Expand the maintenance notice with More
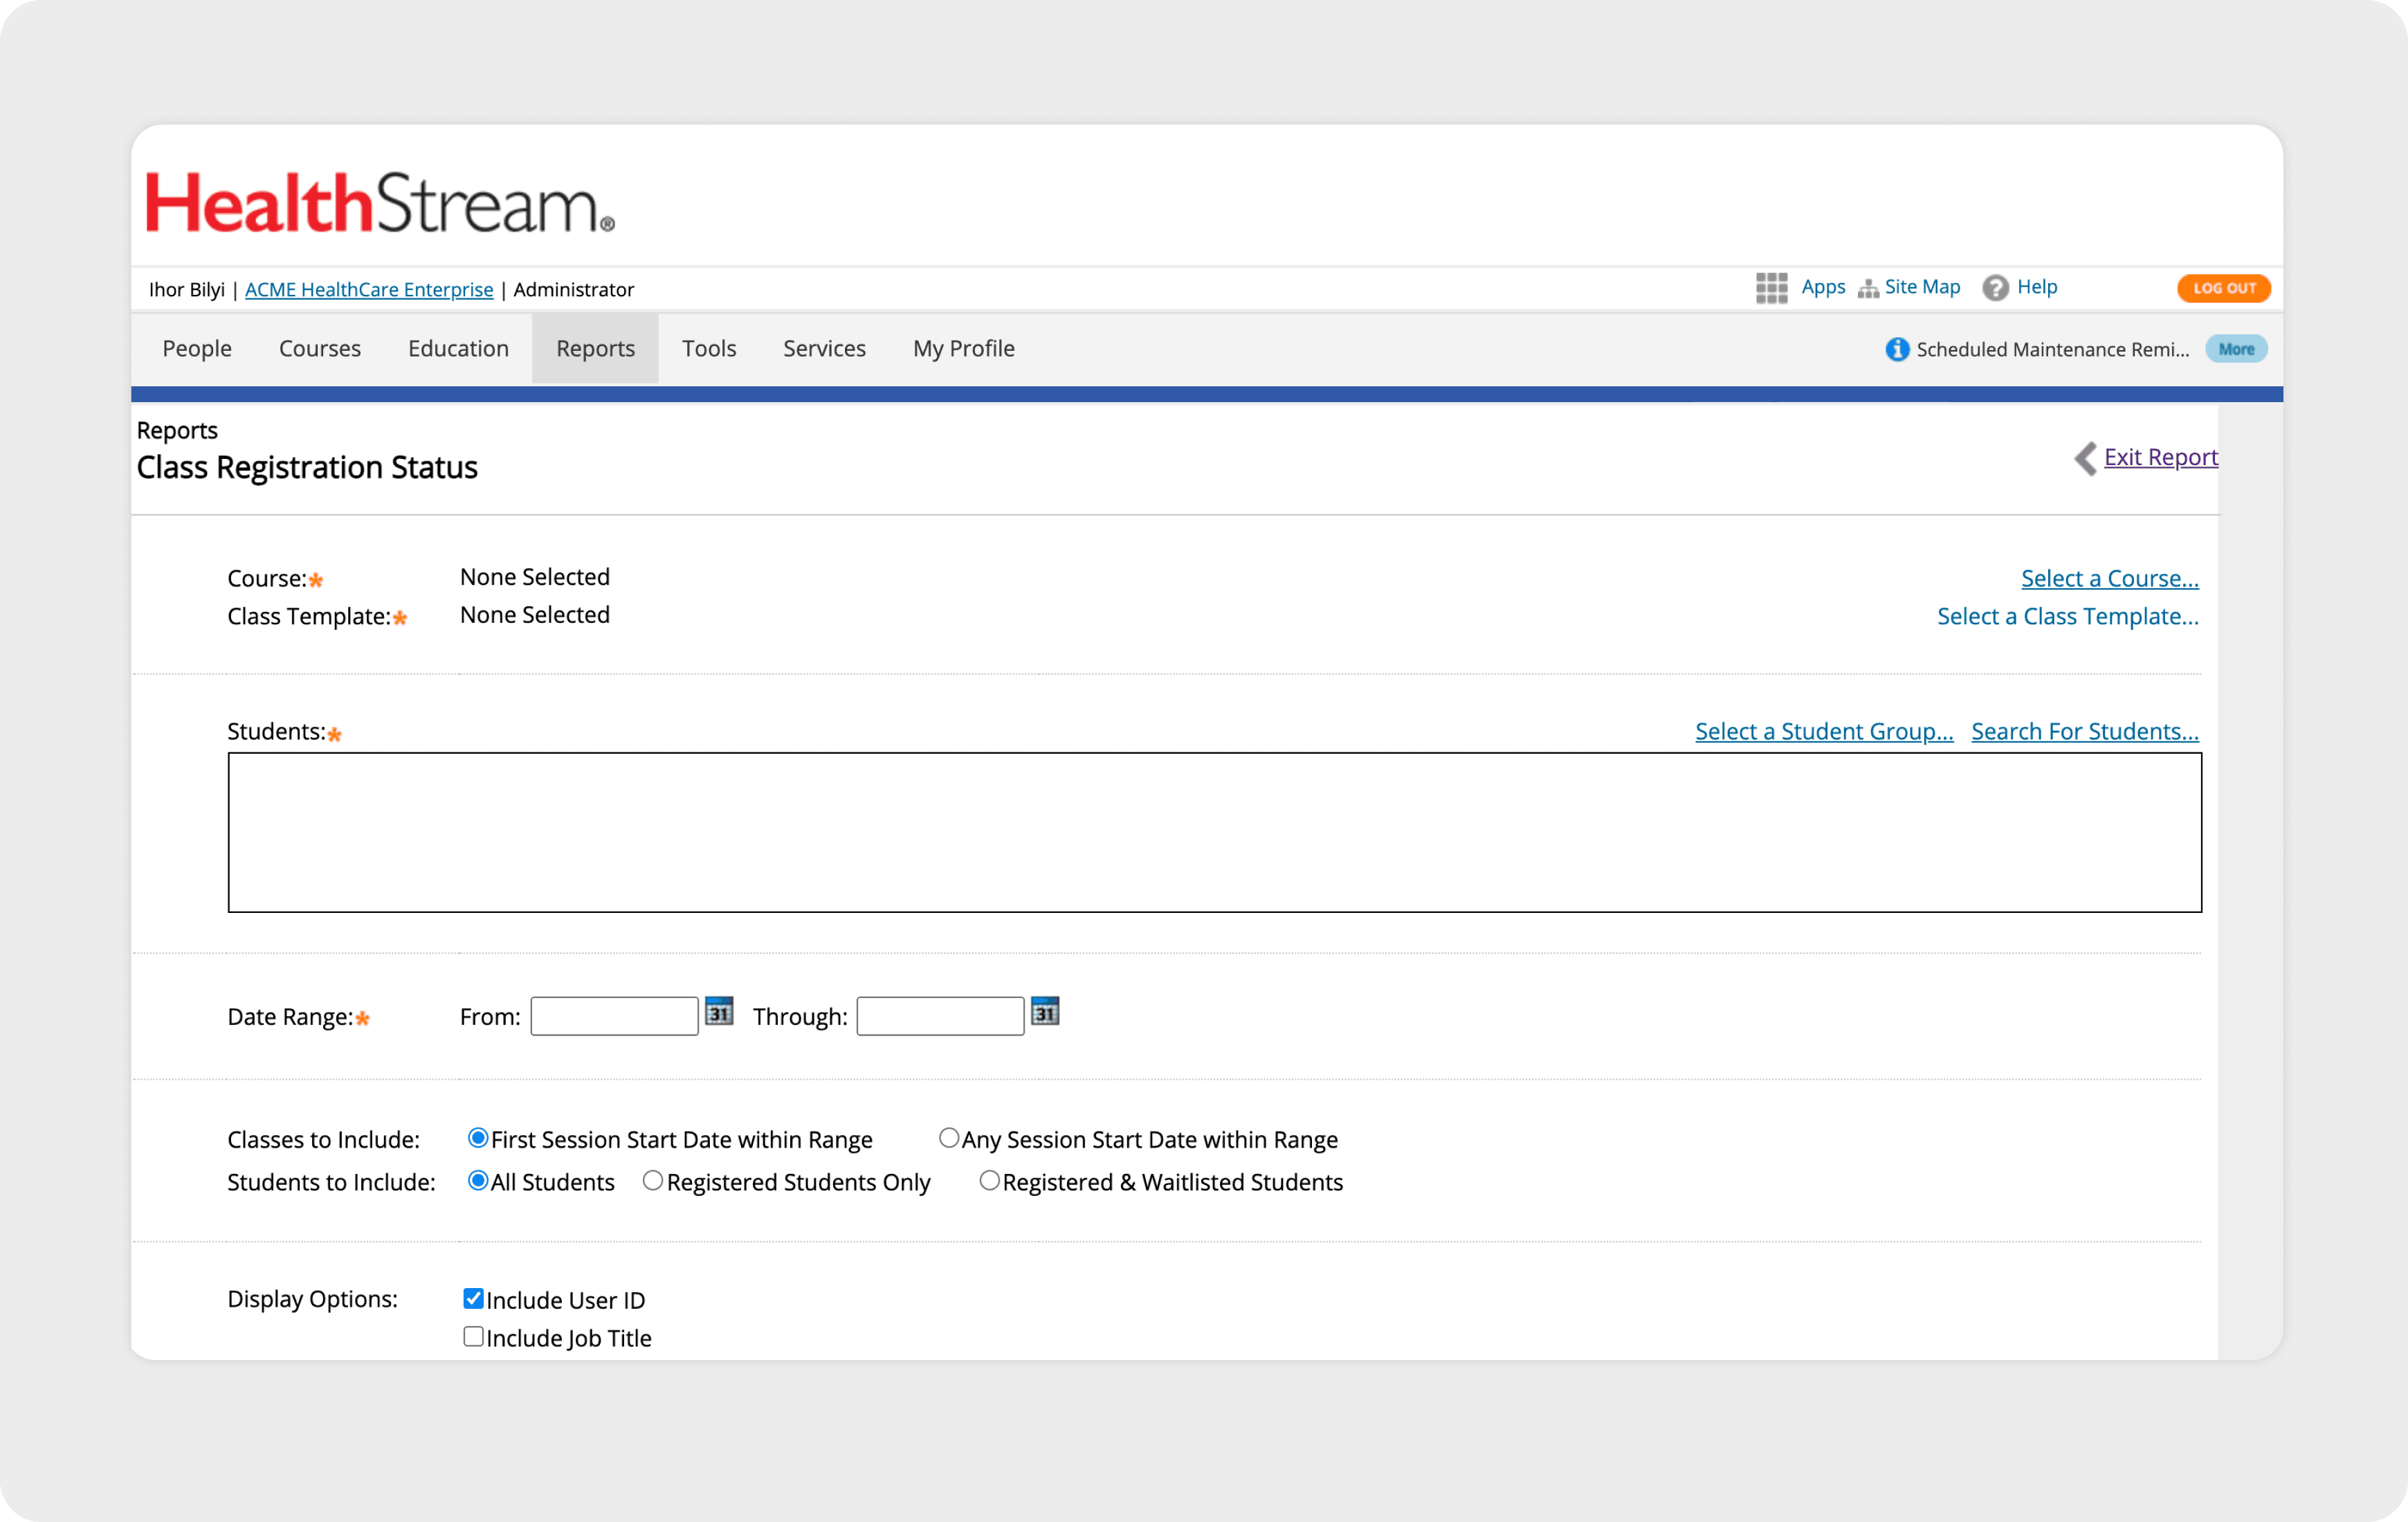Image resolution: width=2408 pixels, height=1522 pixels. pyautogui.click(x=2236, y=349)
